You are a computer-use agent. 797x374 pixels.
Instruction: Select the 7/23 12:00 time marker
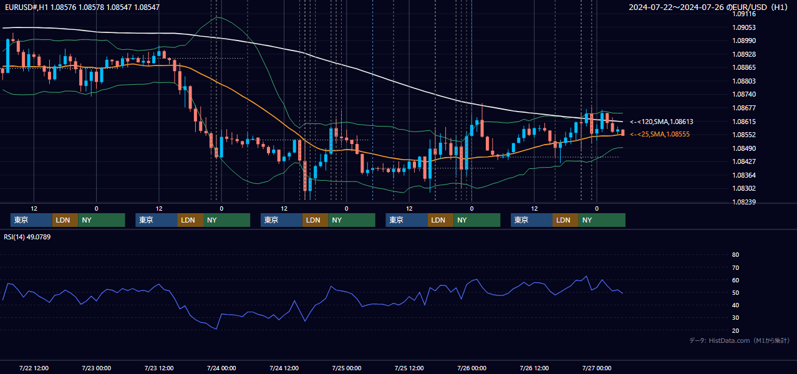(x=158, y=368)
